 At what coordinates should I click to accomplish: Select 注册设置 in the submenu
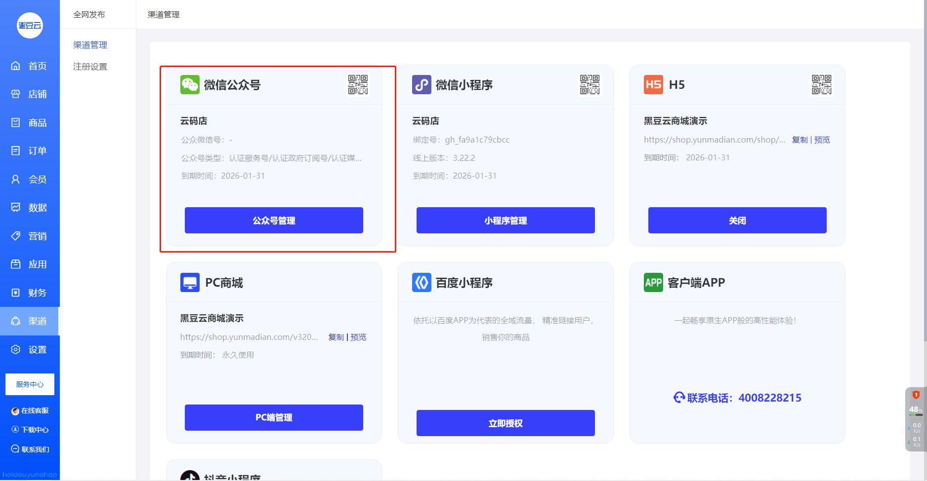pyautogui.click(x=90, y=67)
